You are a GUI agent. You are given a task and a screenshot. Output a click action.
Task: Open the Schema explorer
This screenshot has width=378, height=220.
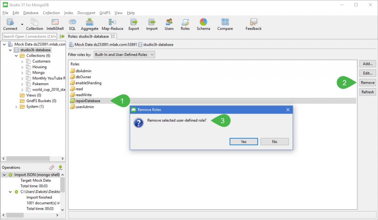click(203, 25)
